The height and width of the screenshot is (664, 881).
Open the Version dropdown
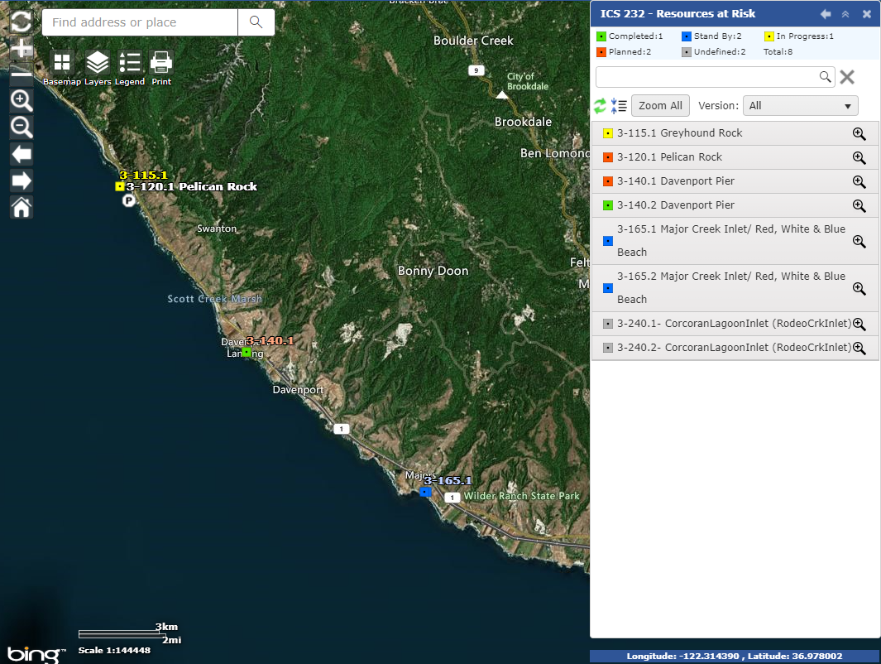point(800,106)
